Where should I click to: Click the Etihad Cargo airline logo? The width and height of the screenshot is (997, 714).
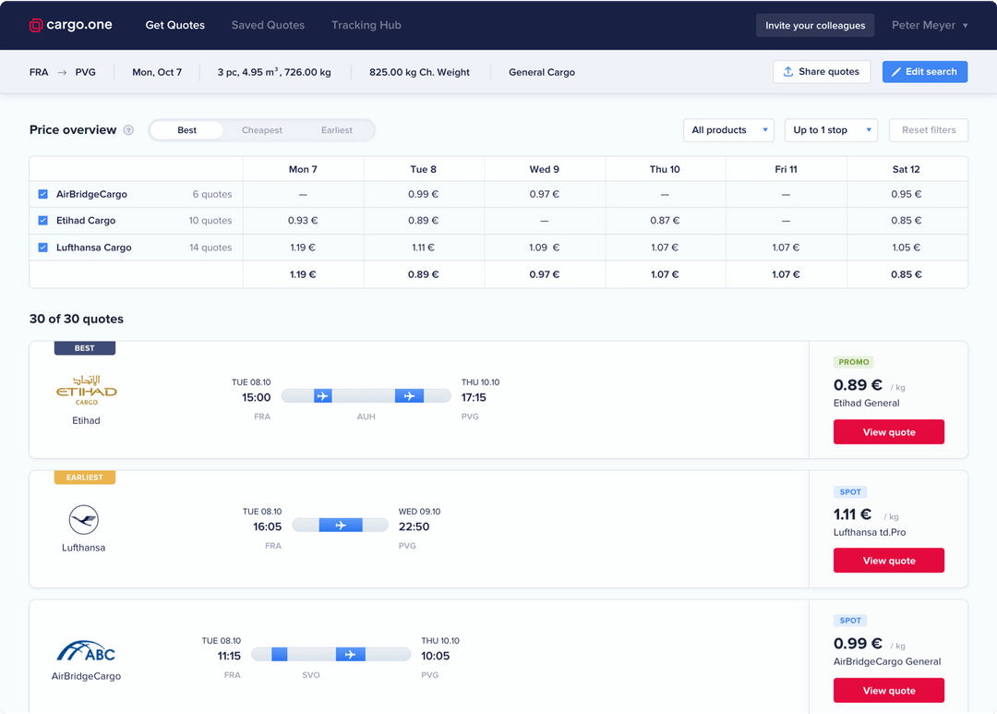tap(85, 388)
